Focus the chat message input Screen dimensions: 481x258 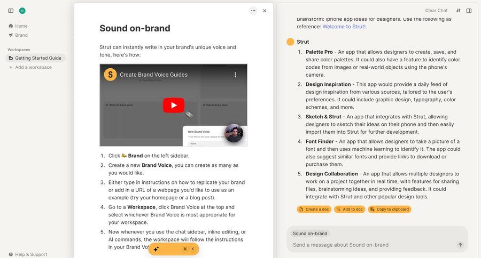373,245
